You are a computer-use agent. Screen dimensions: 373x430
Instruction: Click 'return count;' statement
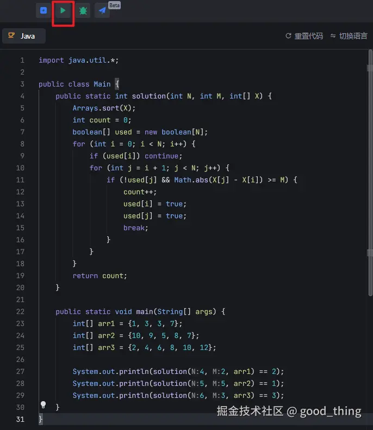(x=100, y=275)
